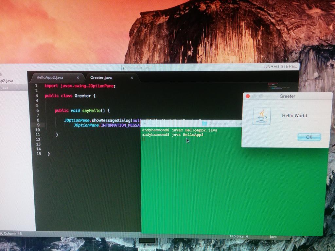The height and width of the screenshot is (251, 335).
Task: Click line number 15 in the gutter
Action: (39, 154)
